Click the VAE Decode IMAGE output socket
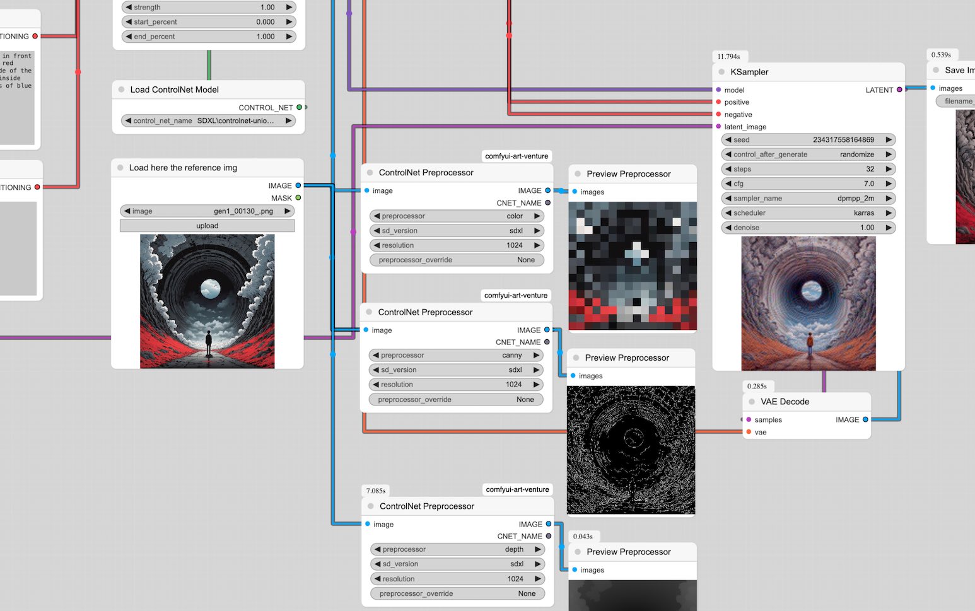The image size is (975, 611). pyautogui.click(x=865, y=419)
